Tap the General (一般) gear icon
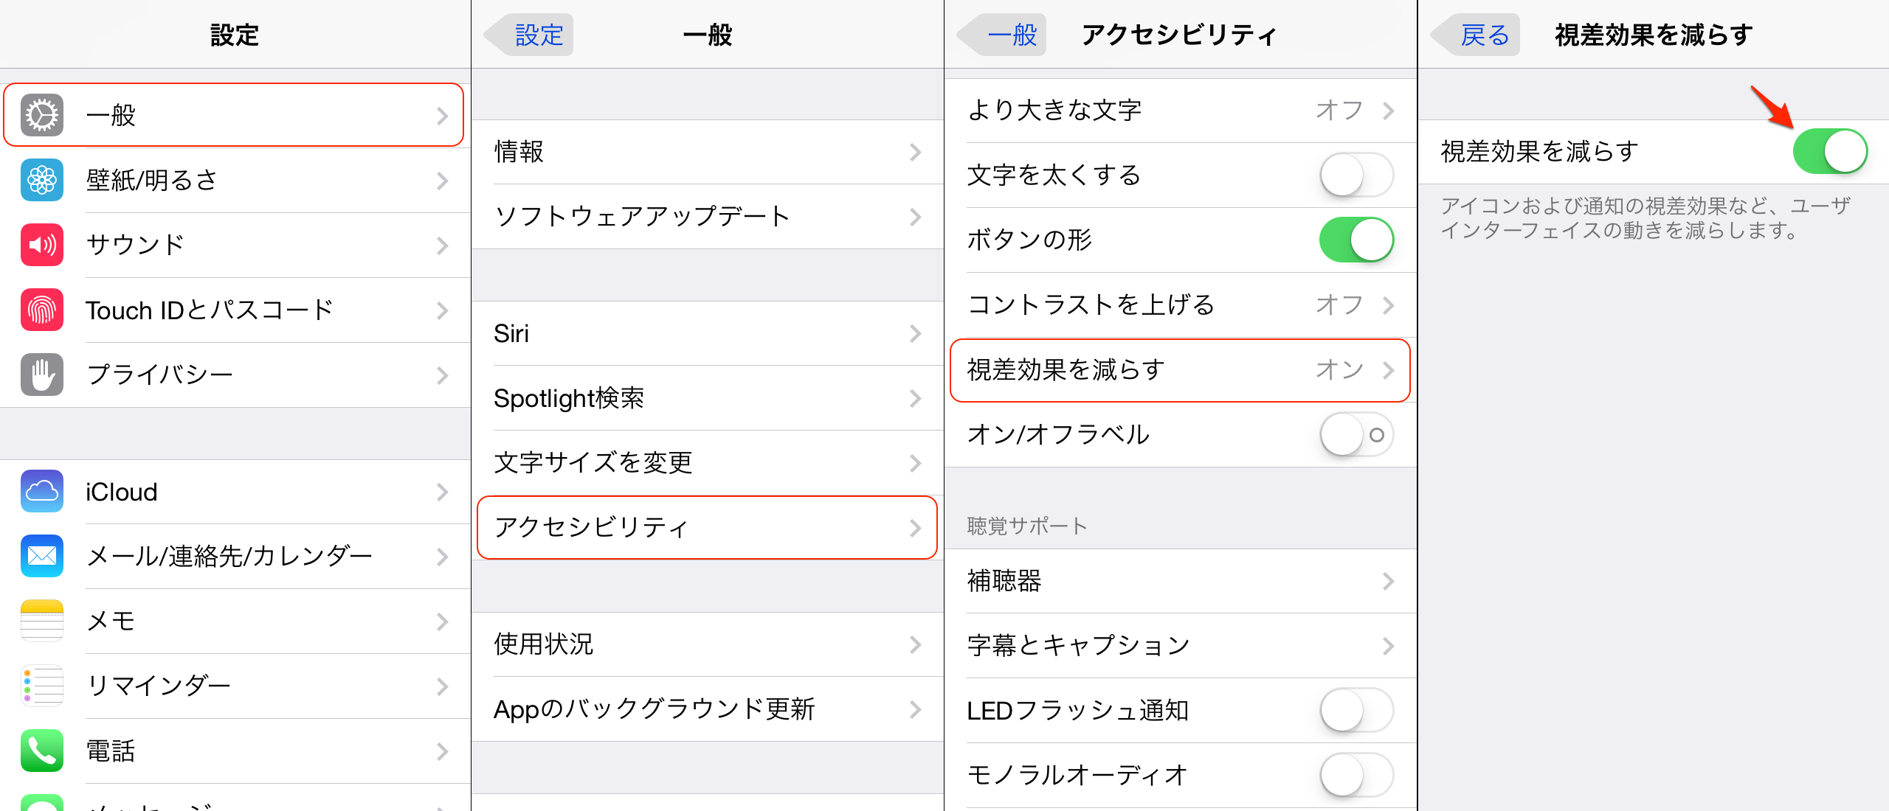 click(x=42, y=115)
